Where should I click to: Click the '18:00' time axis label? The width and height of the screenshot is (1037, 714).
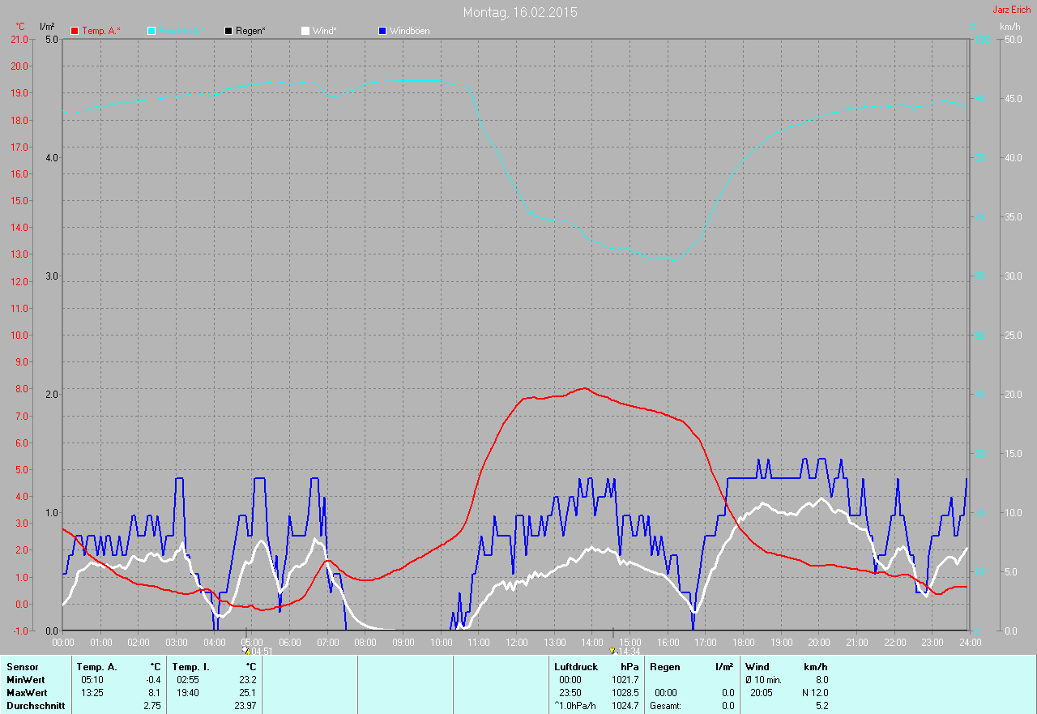[x=744, y=643]
